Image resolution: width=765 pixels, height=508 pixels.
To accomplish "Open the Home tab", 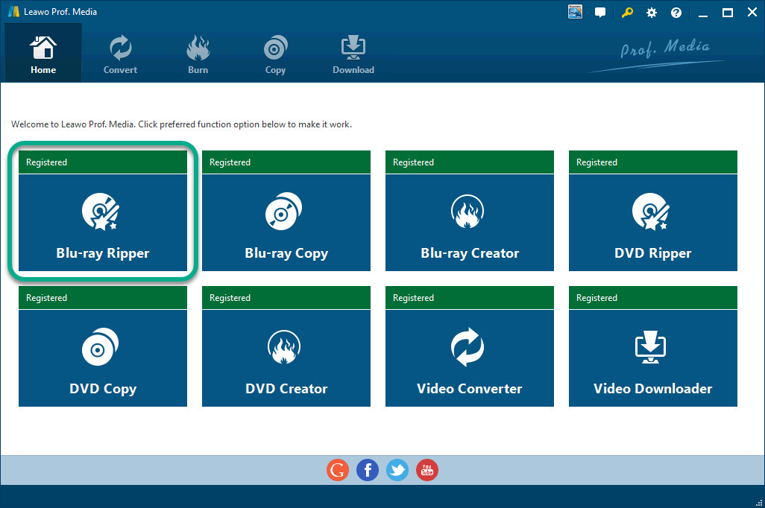I will click(43, 53).
